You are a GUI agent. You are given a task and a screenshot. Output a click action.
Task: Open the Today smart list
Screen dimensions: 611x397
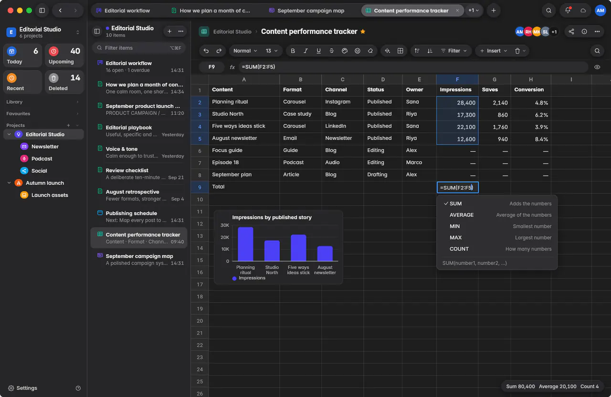23,56
